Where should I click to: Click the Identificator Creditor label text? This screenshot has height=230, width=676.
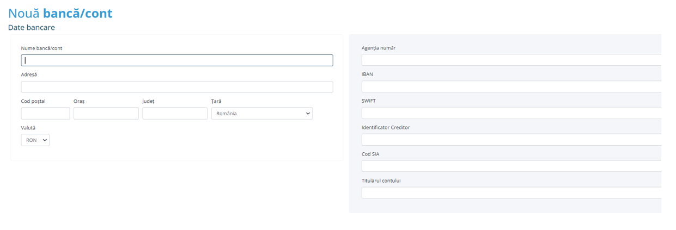point(385,127)
